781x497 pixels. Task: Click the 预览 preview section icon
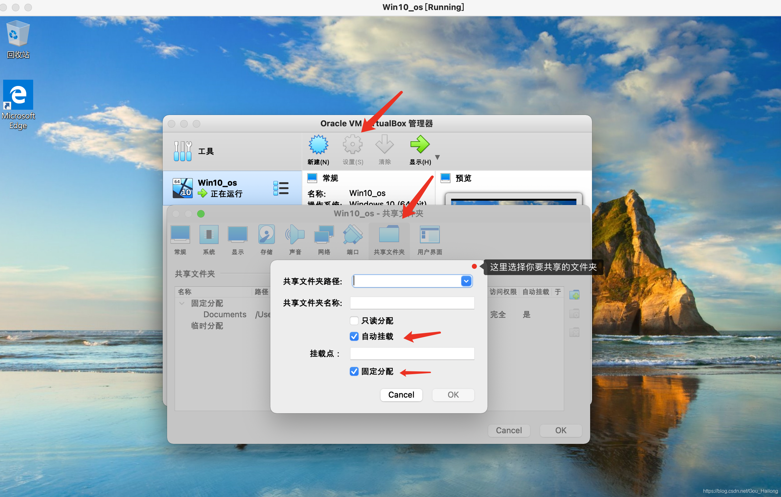click(x=445, y=178)
